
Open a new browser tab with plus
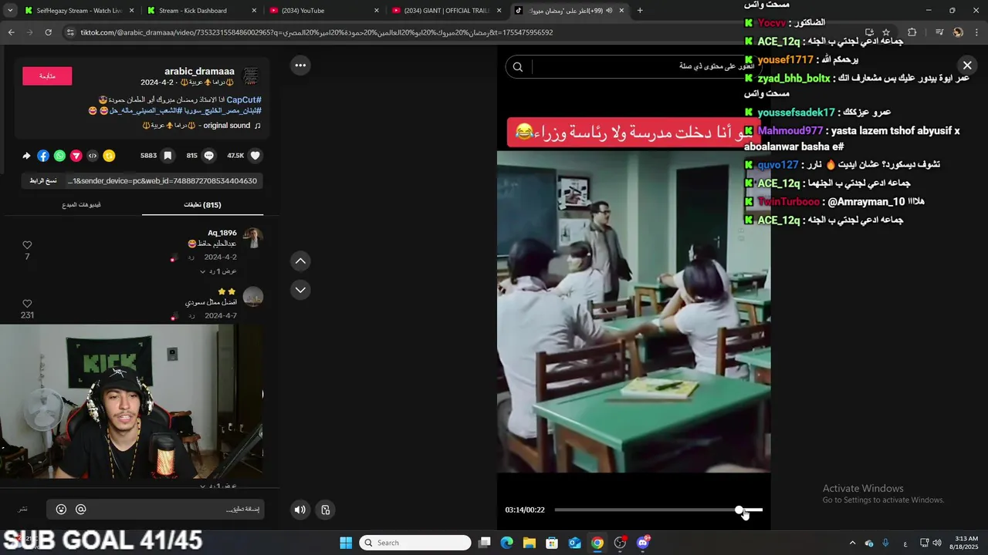coord(640,11)
